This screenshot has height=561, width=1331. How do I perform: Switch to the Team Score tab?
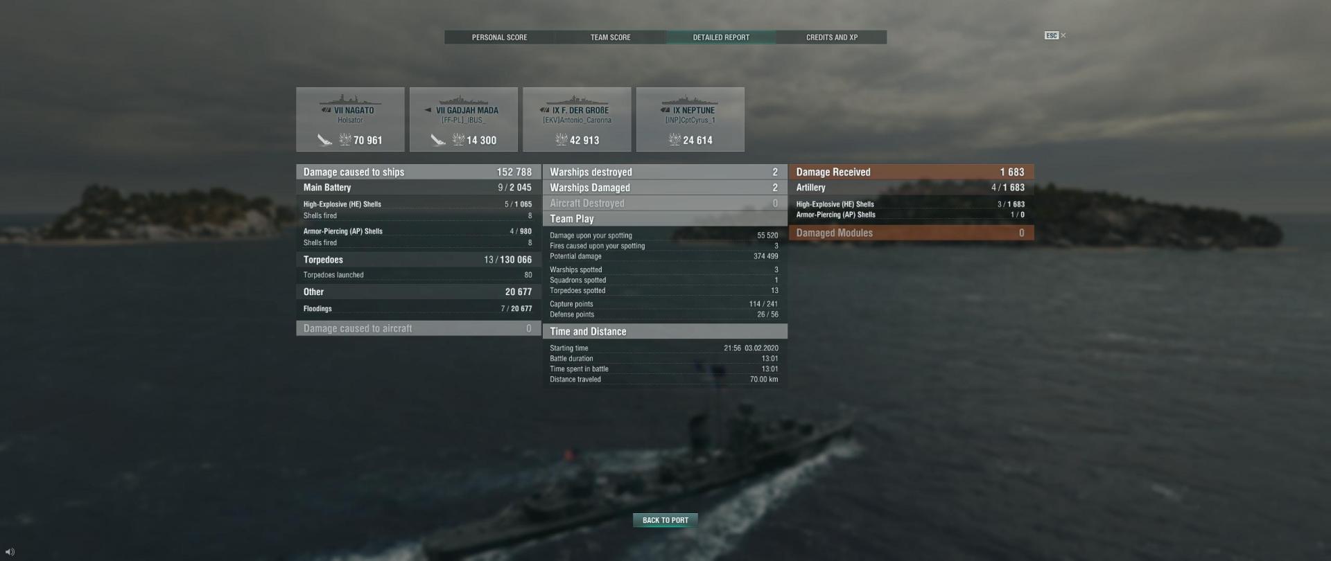[610, 37]
